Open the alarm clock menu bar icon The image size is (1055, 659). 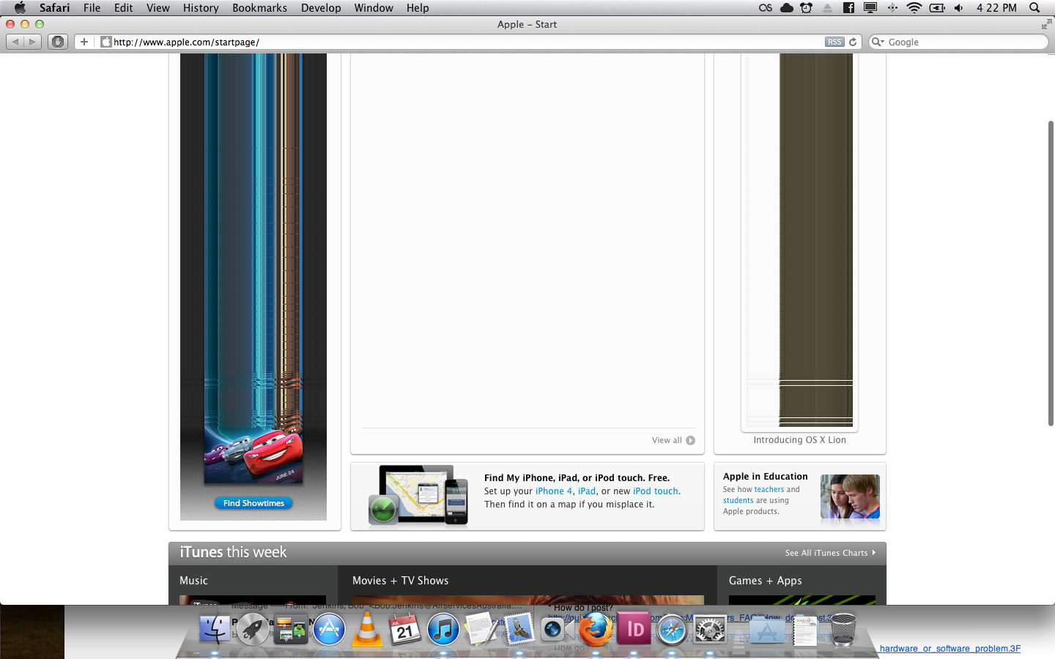click(x=806, y=7)
